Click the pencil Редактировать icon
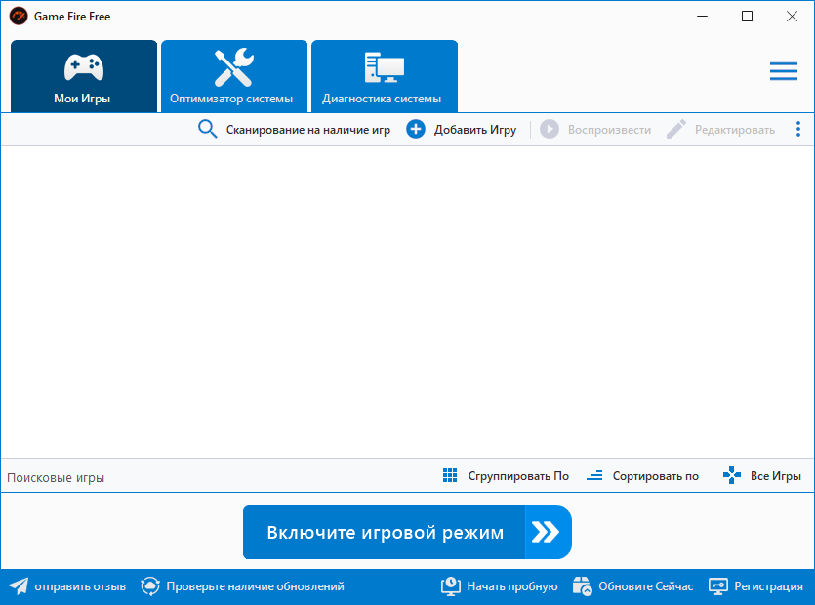Image resolution: width=815 pixels, height=605 pixels. coord(676,129)
